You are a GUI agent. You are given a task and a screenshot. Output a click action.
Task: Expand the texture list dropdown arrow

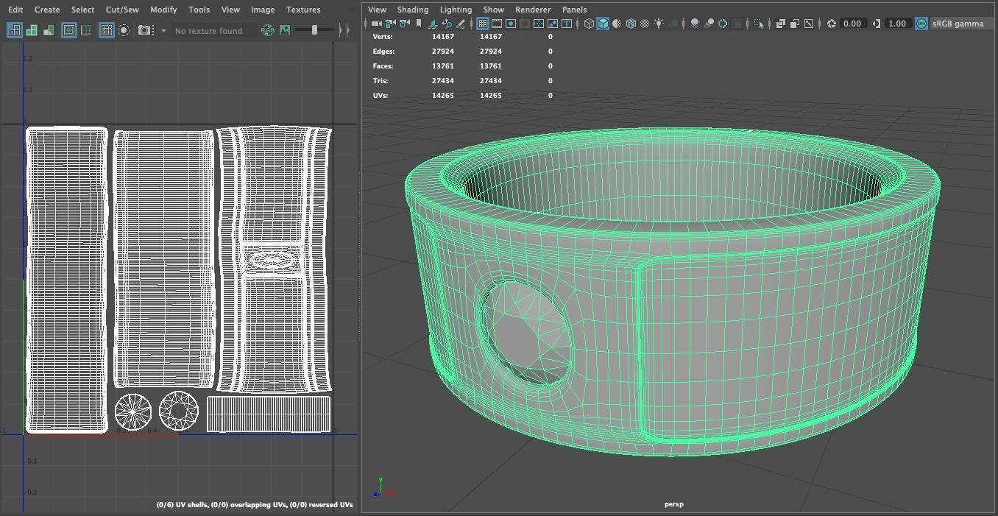[163, 31]
